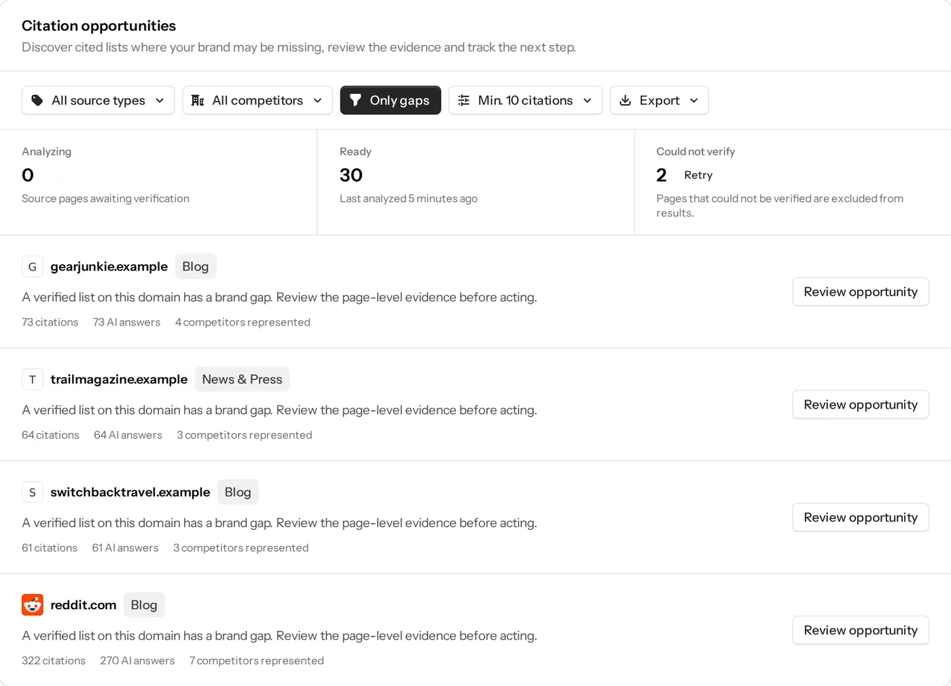Open the reddit.com domain name
Screen dimensions: 951x686
84,605
